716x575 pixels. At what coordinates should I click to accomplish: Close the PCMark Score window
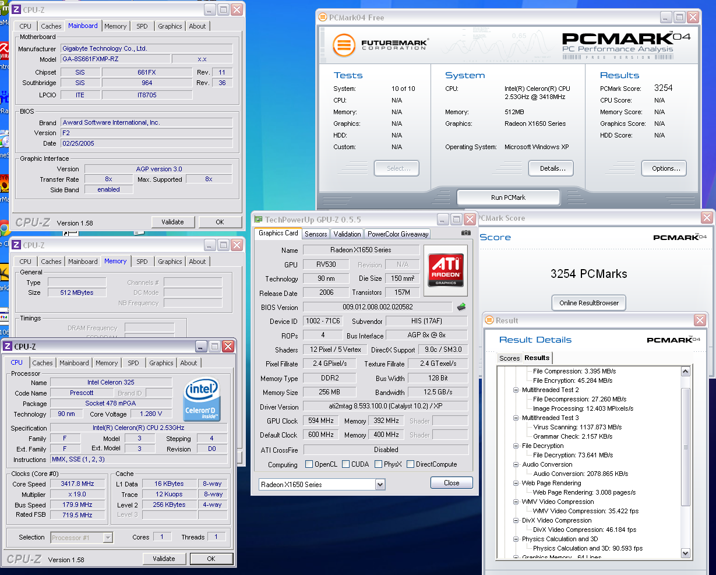707,218
